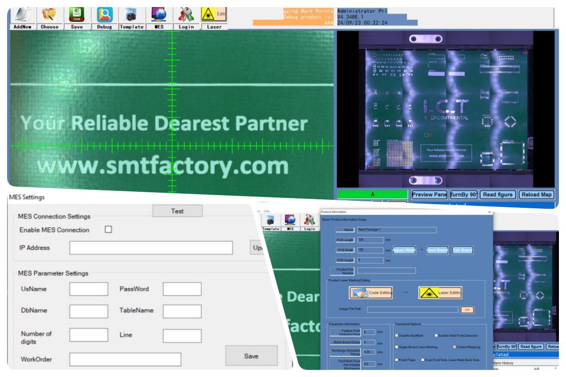
Task: Browse image file path with >> button
Action: coord(467,310)
